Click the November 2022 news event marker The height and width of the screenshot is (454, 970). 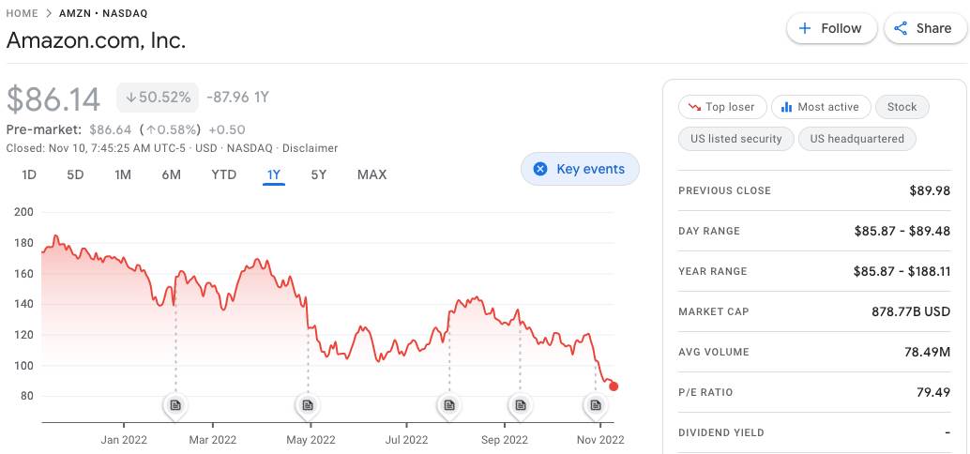click(595, 405)
